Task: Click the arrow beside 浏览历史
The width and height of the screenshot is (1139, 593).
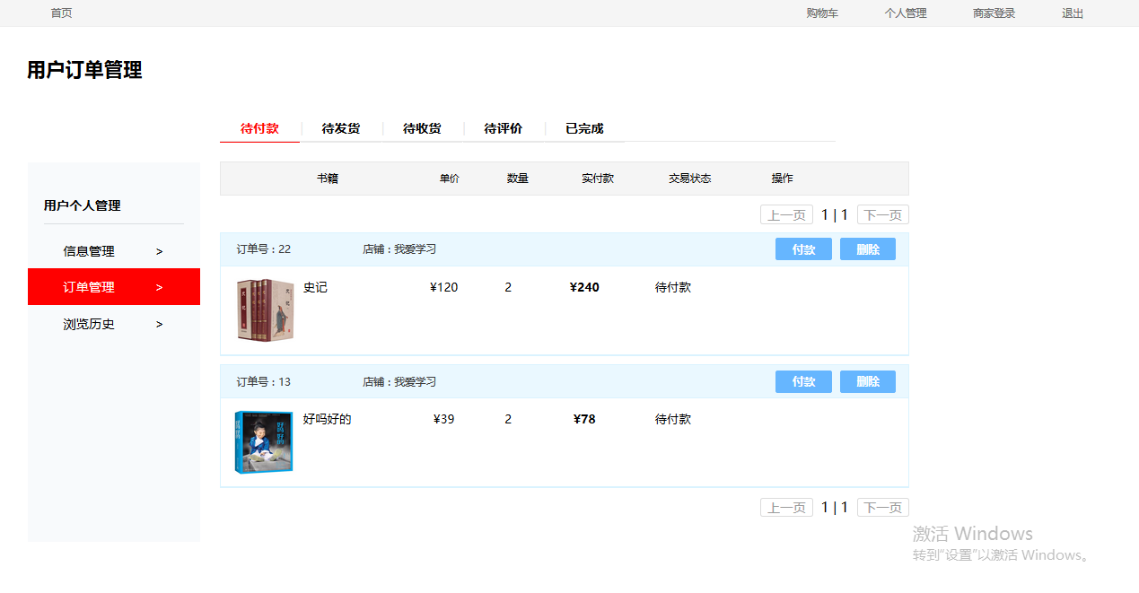Action: point(160,324)
